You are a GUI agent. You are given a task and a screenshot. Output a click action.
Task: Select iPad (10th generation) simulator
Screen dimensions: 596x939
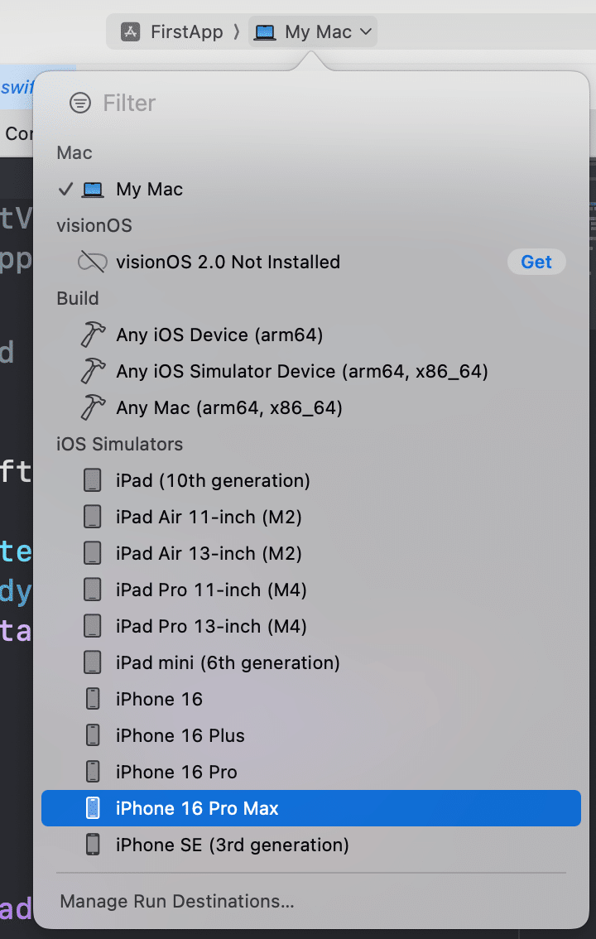212,480
